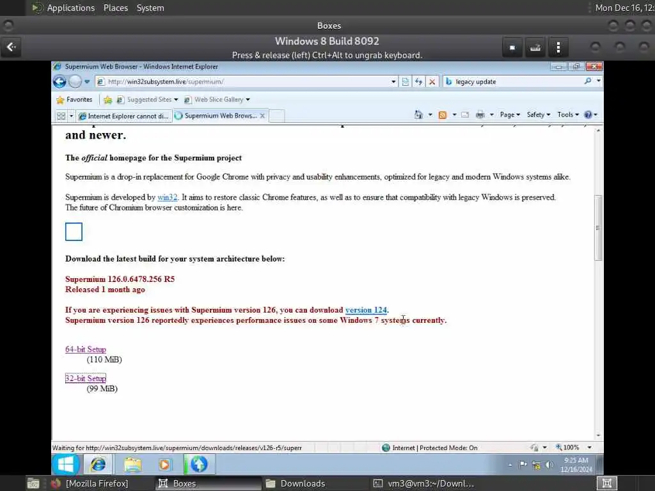This screenshot has width=655, height=491.
Task: Click the network tray icon
Action: tap(537, 465)
